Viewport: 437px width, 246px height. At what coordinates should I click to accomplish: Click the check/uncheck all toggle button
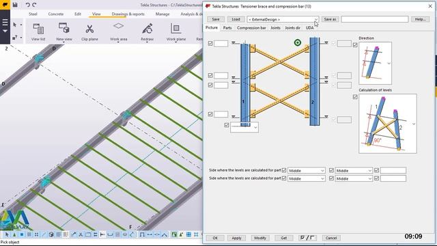click(x=307, y=238)
